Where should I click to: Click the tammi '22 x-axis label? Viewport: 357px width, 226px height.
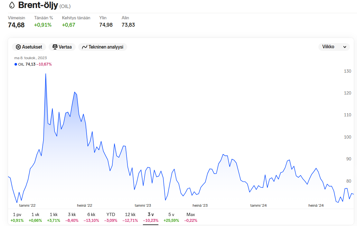(x=27, y=205)
